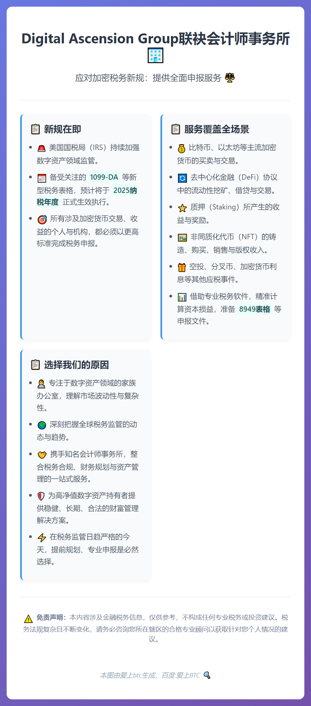Click the highlighted 1099-DA tag
This screenshot has height=706, width=311.
tap(104, 177)
